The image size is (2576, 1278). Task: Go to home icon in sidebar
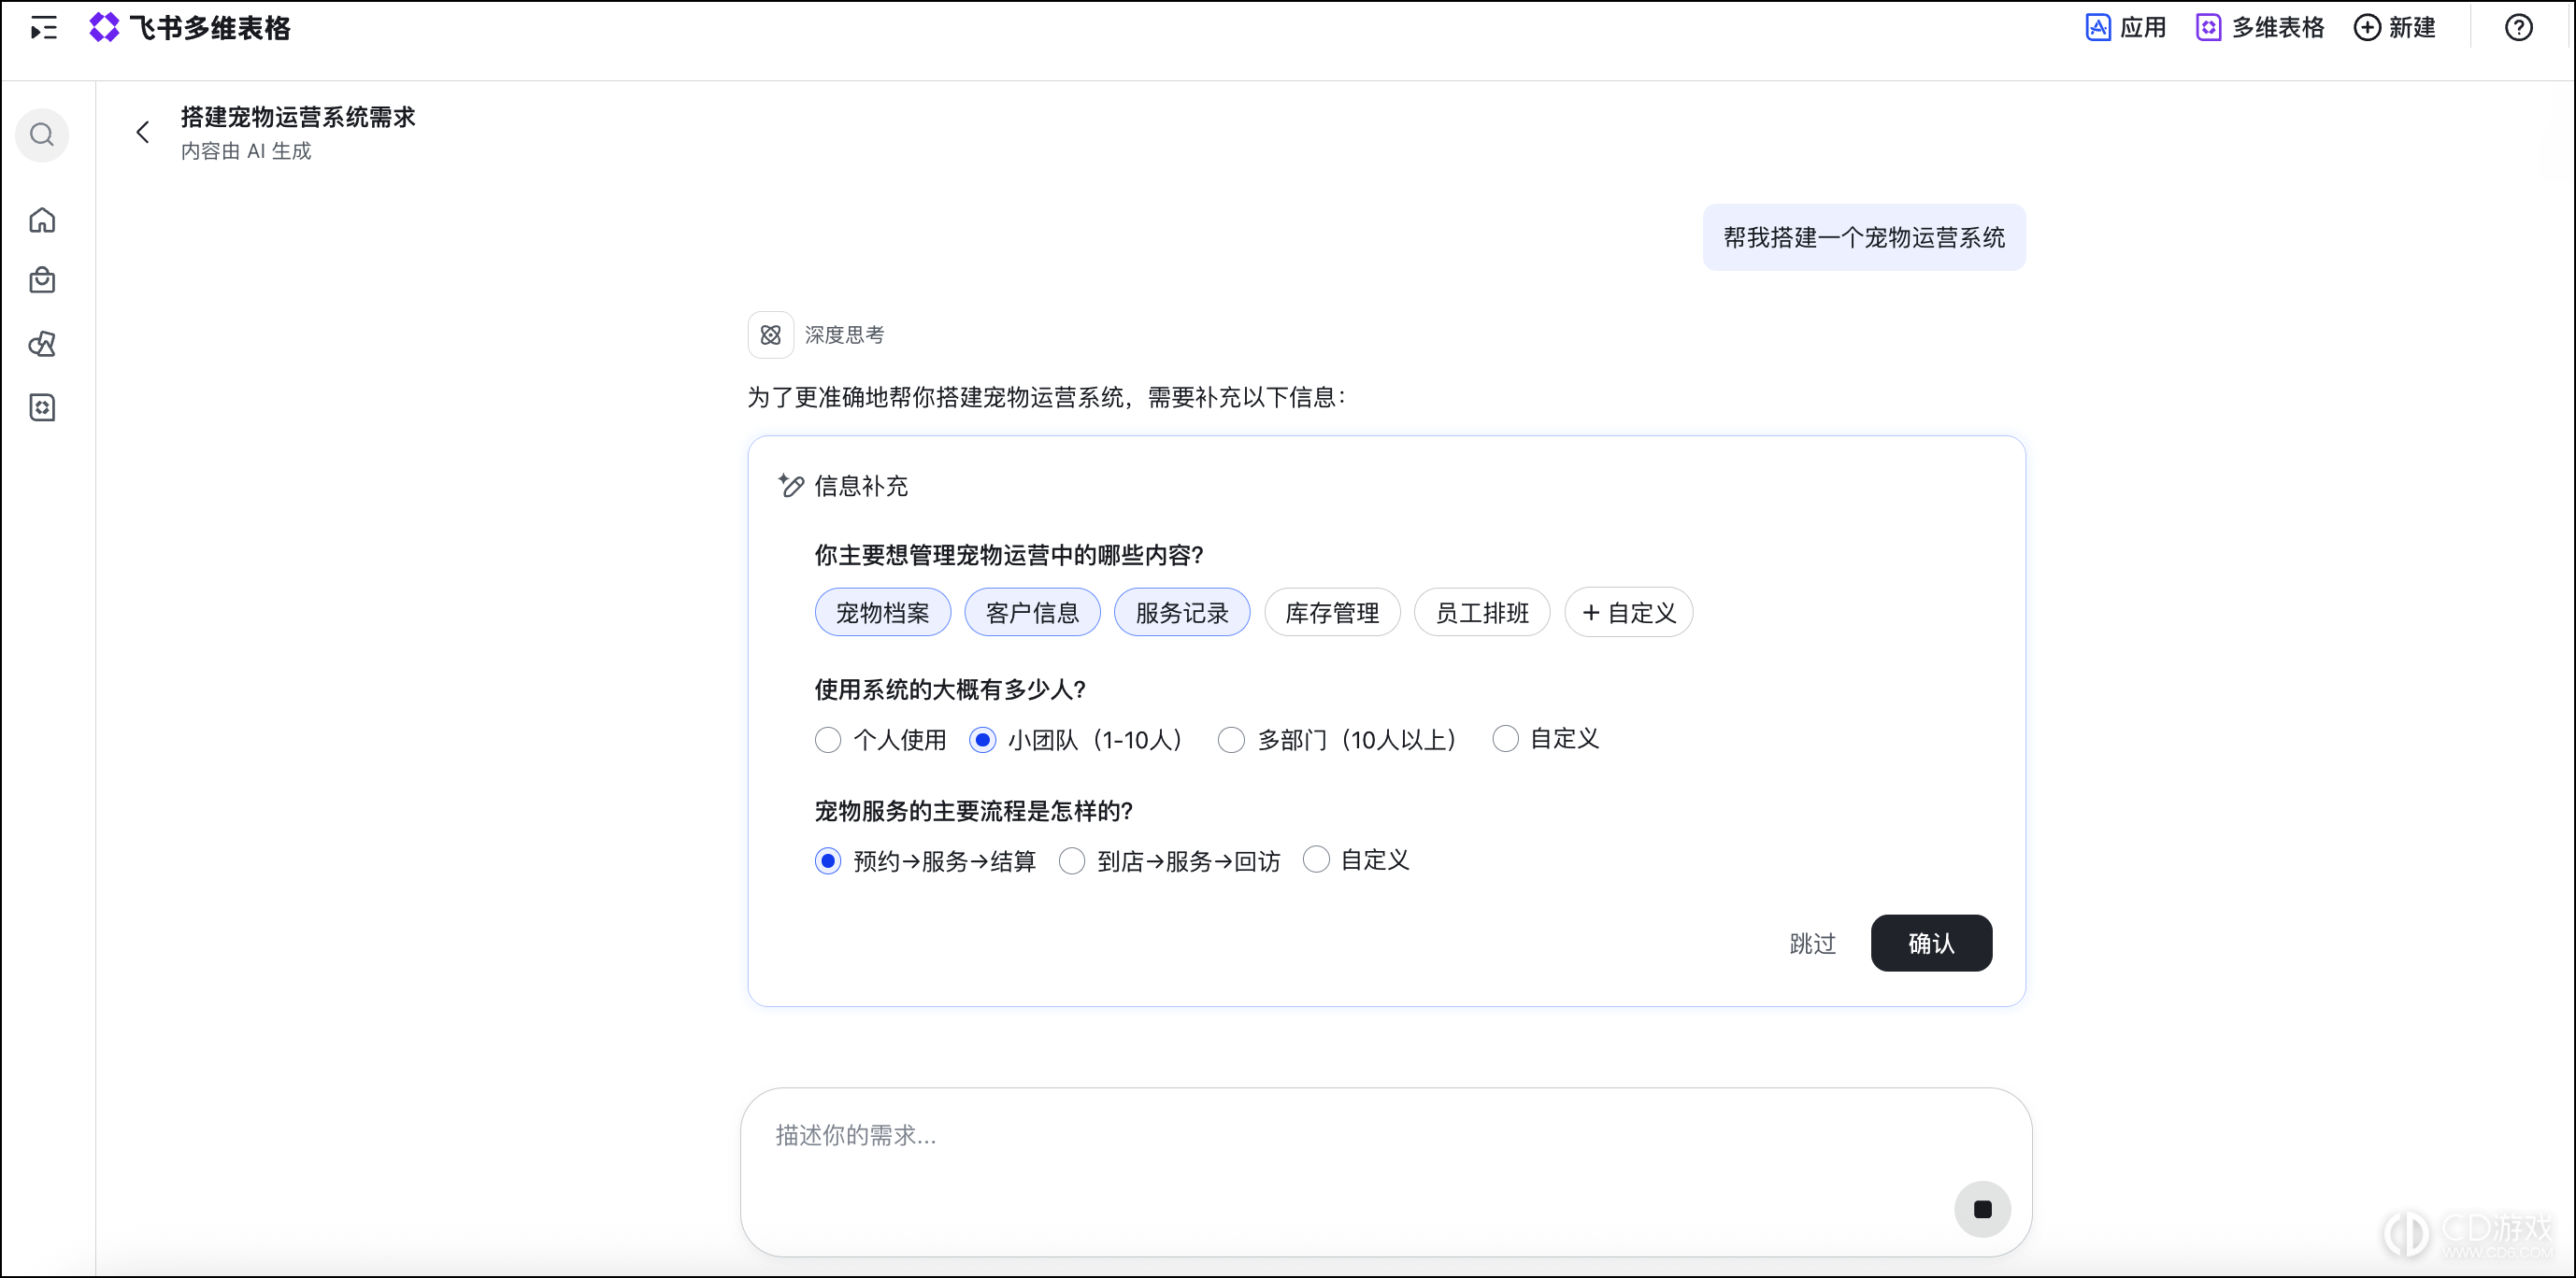pyautogui.click(x=42, y=220)
